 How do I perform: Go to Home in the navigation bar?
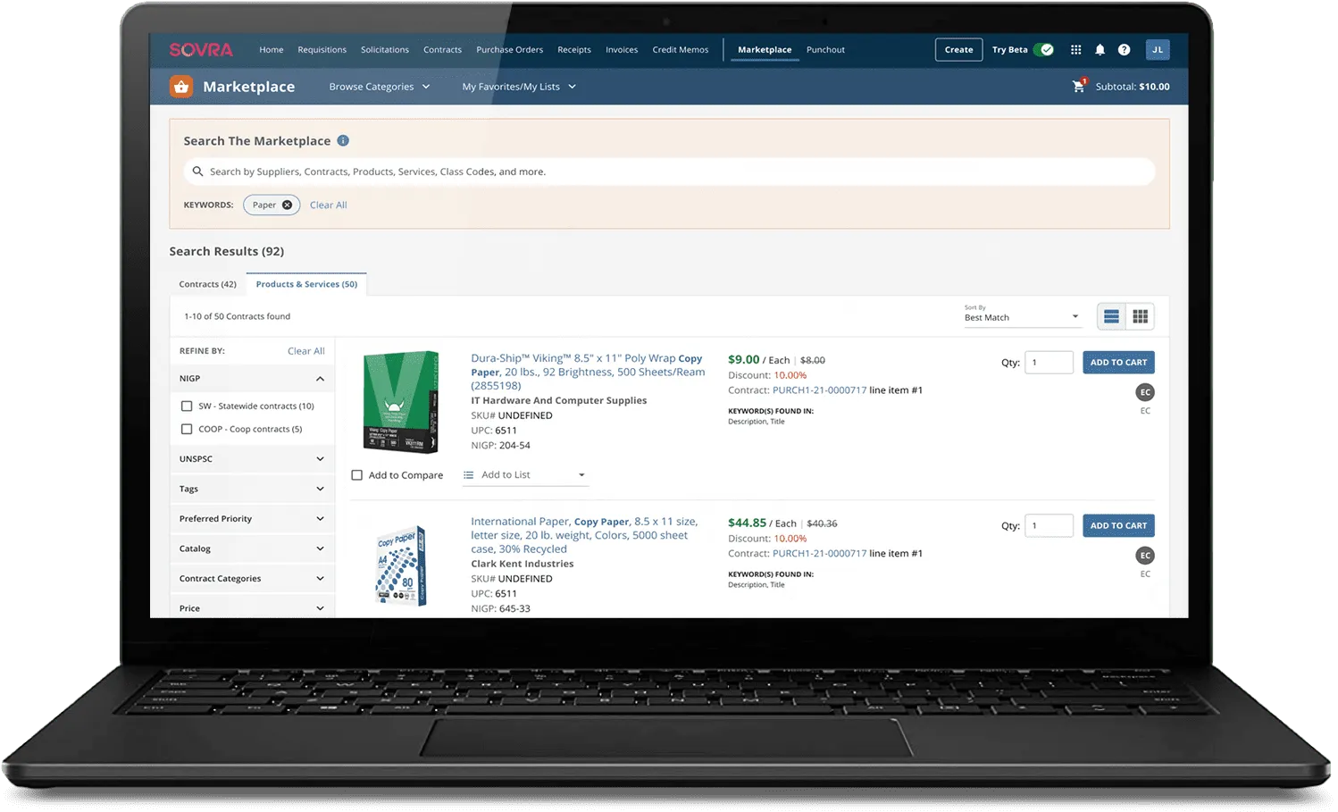[x=272, y=50]
